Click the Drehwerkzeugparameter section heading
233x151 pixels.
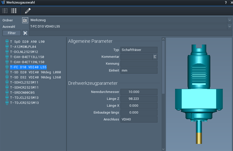point(93,83)
